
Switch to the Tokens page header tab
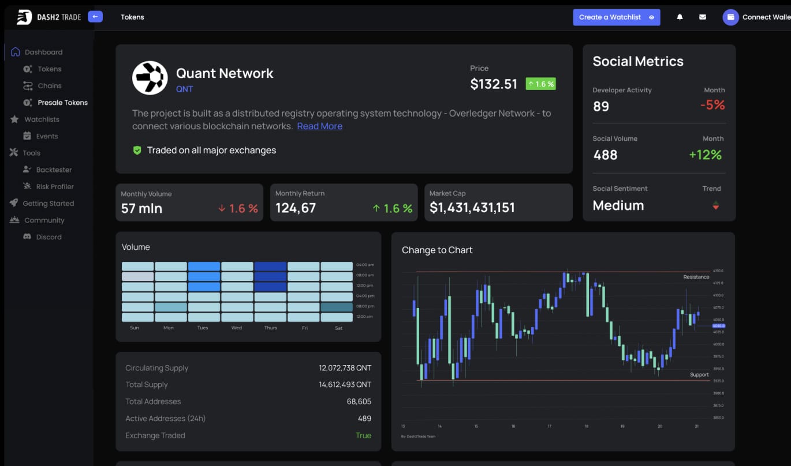132,17
